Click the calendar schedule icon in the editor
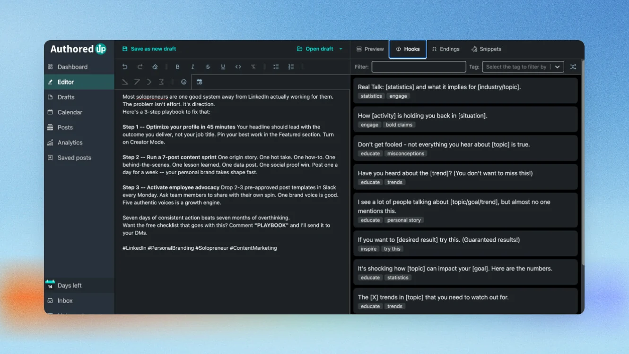 (200, 82)
